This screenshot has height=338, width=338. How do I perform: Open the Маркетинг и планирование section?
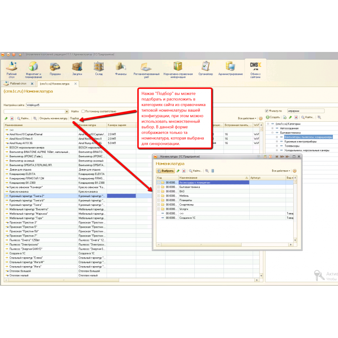point(33,70)
